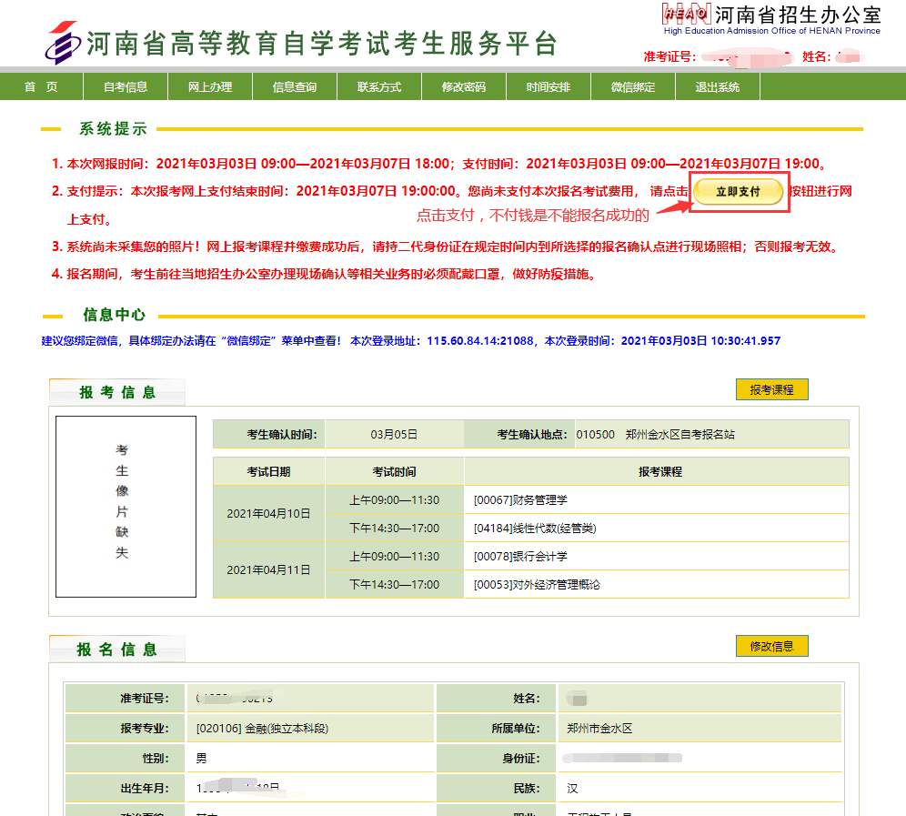Screen dimensions: 906x816
Task: Click the platform logo icon in header
Action: [62, 42]
